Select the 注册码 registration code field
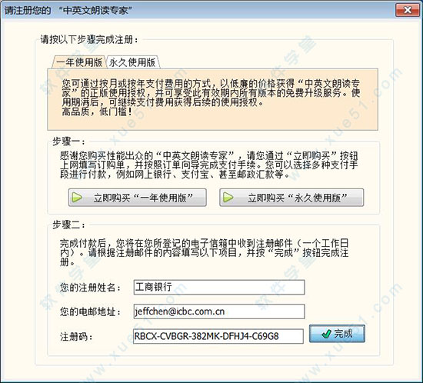The image size is (423, 383). [218, 336]
